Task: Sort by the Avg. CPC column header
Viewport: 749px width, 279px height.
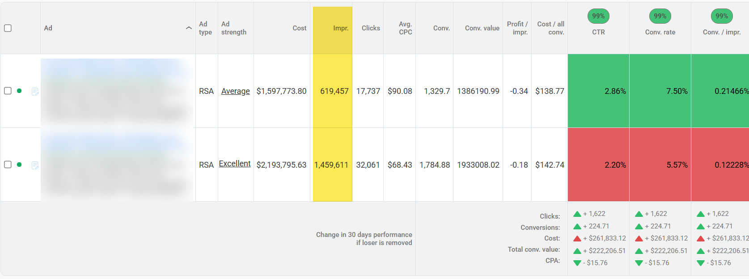Action: coord(405,28)
